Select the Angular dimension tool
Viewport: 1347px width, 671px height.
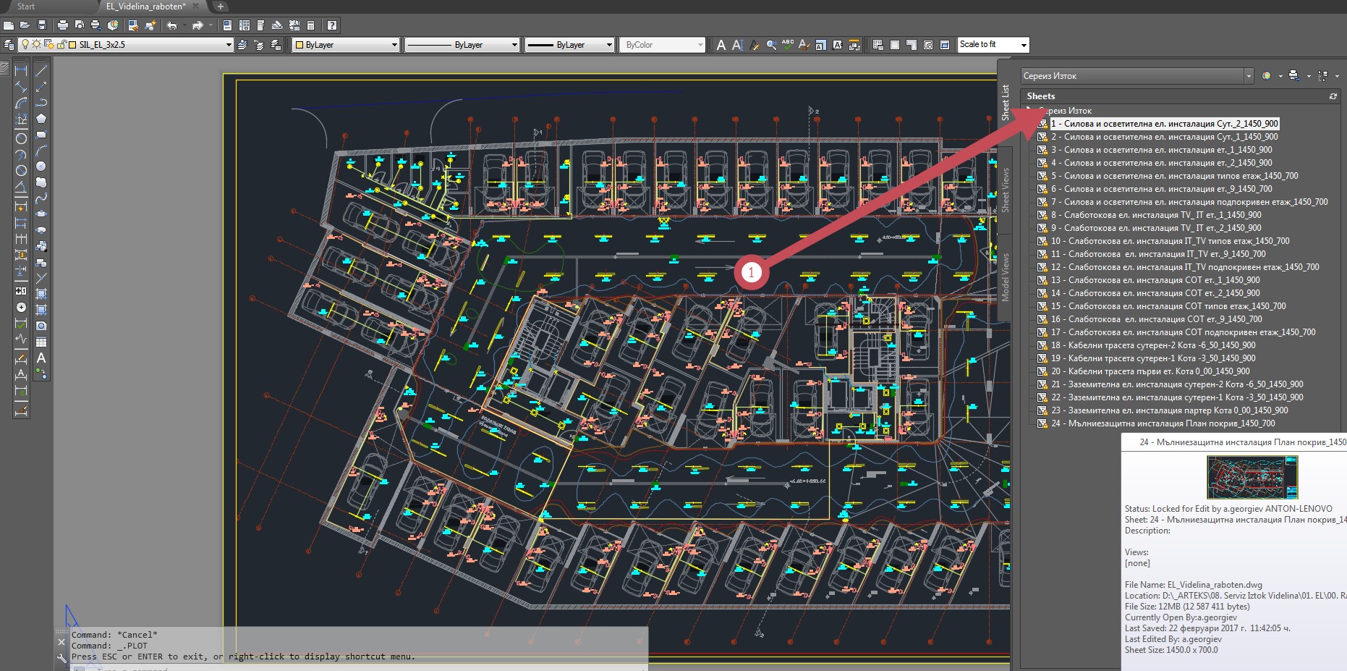(x=21, y=188)
